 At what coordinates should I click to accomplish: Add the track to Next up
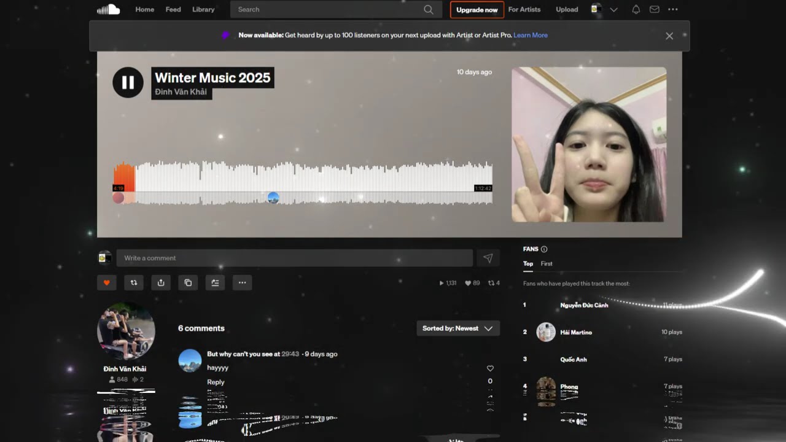215,282
